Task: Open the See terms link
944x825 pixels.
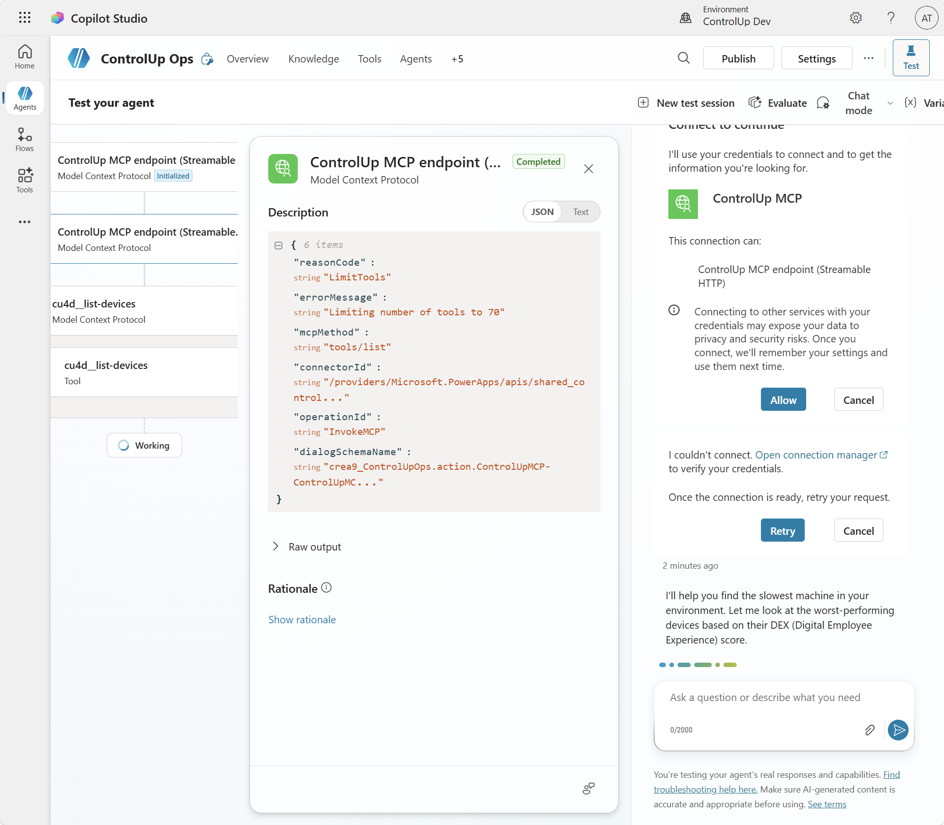Action: (827, 804)
